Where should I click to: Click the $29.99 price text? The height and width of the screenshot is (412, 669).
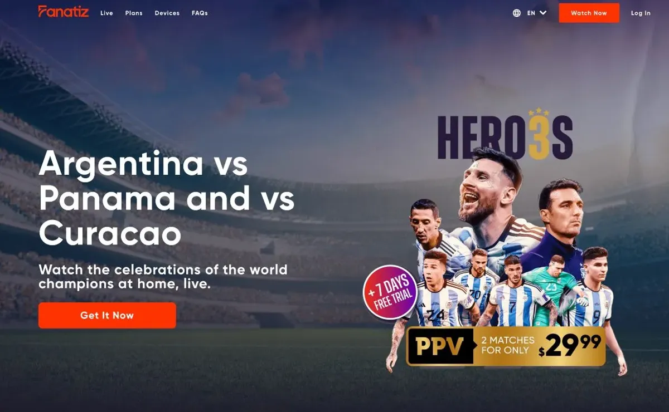point(570,346)
